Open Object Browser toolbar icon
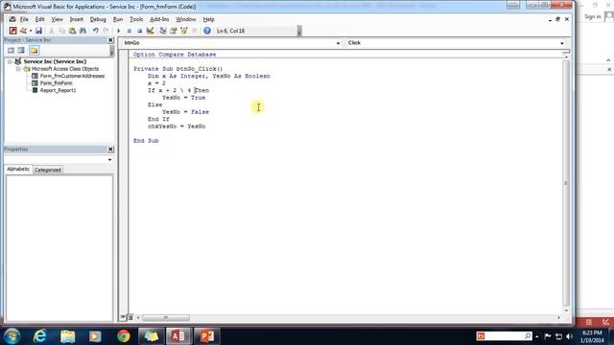The image size is (614, 345). (183, 31)
